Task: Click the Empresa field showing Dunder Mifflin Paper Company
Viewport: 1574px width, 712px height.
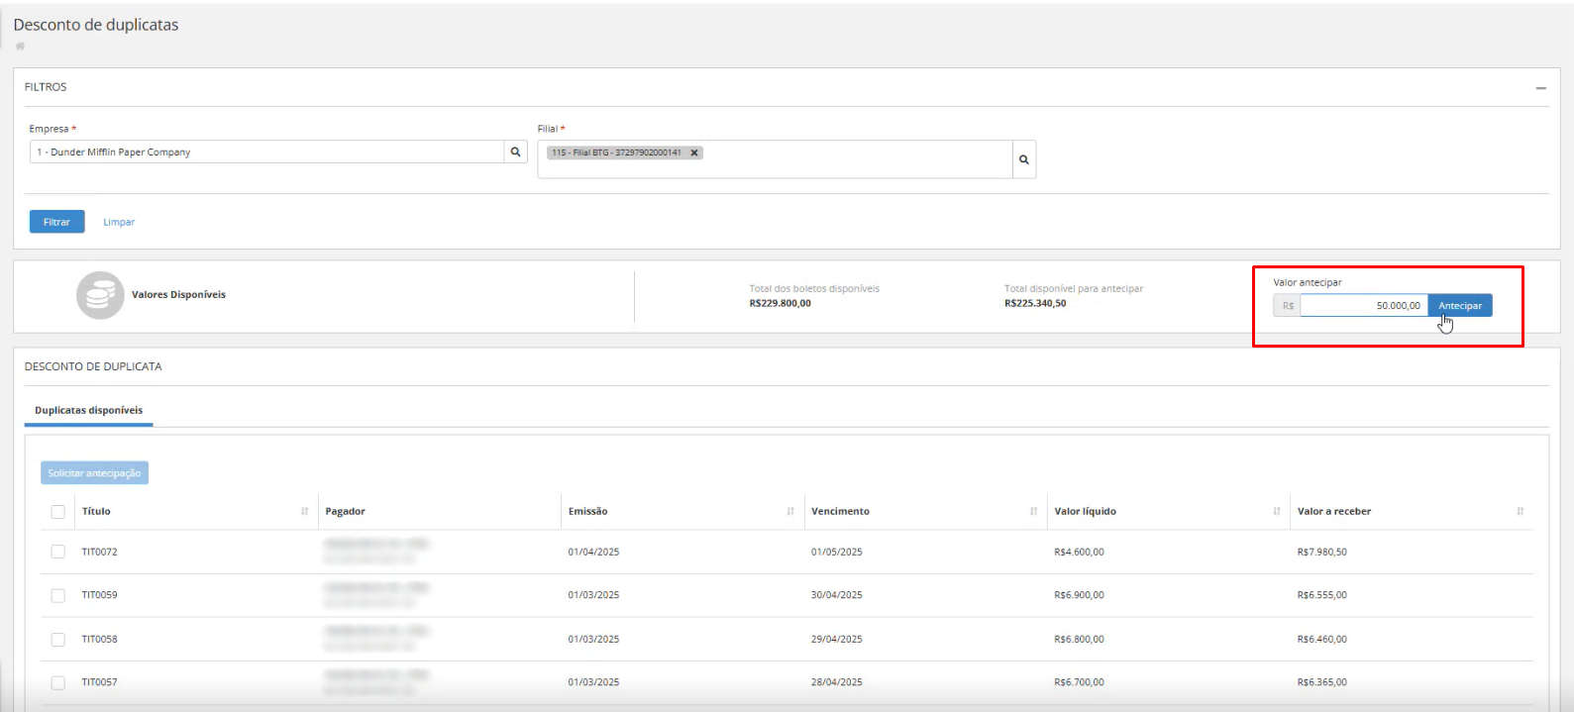Action: tap(266, 152)
